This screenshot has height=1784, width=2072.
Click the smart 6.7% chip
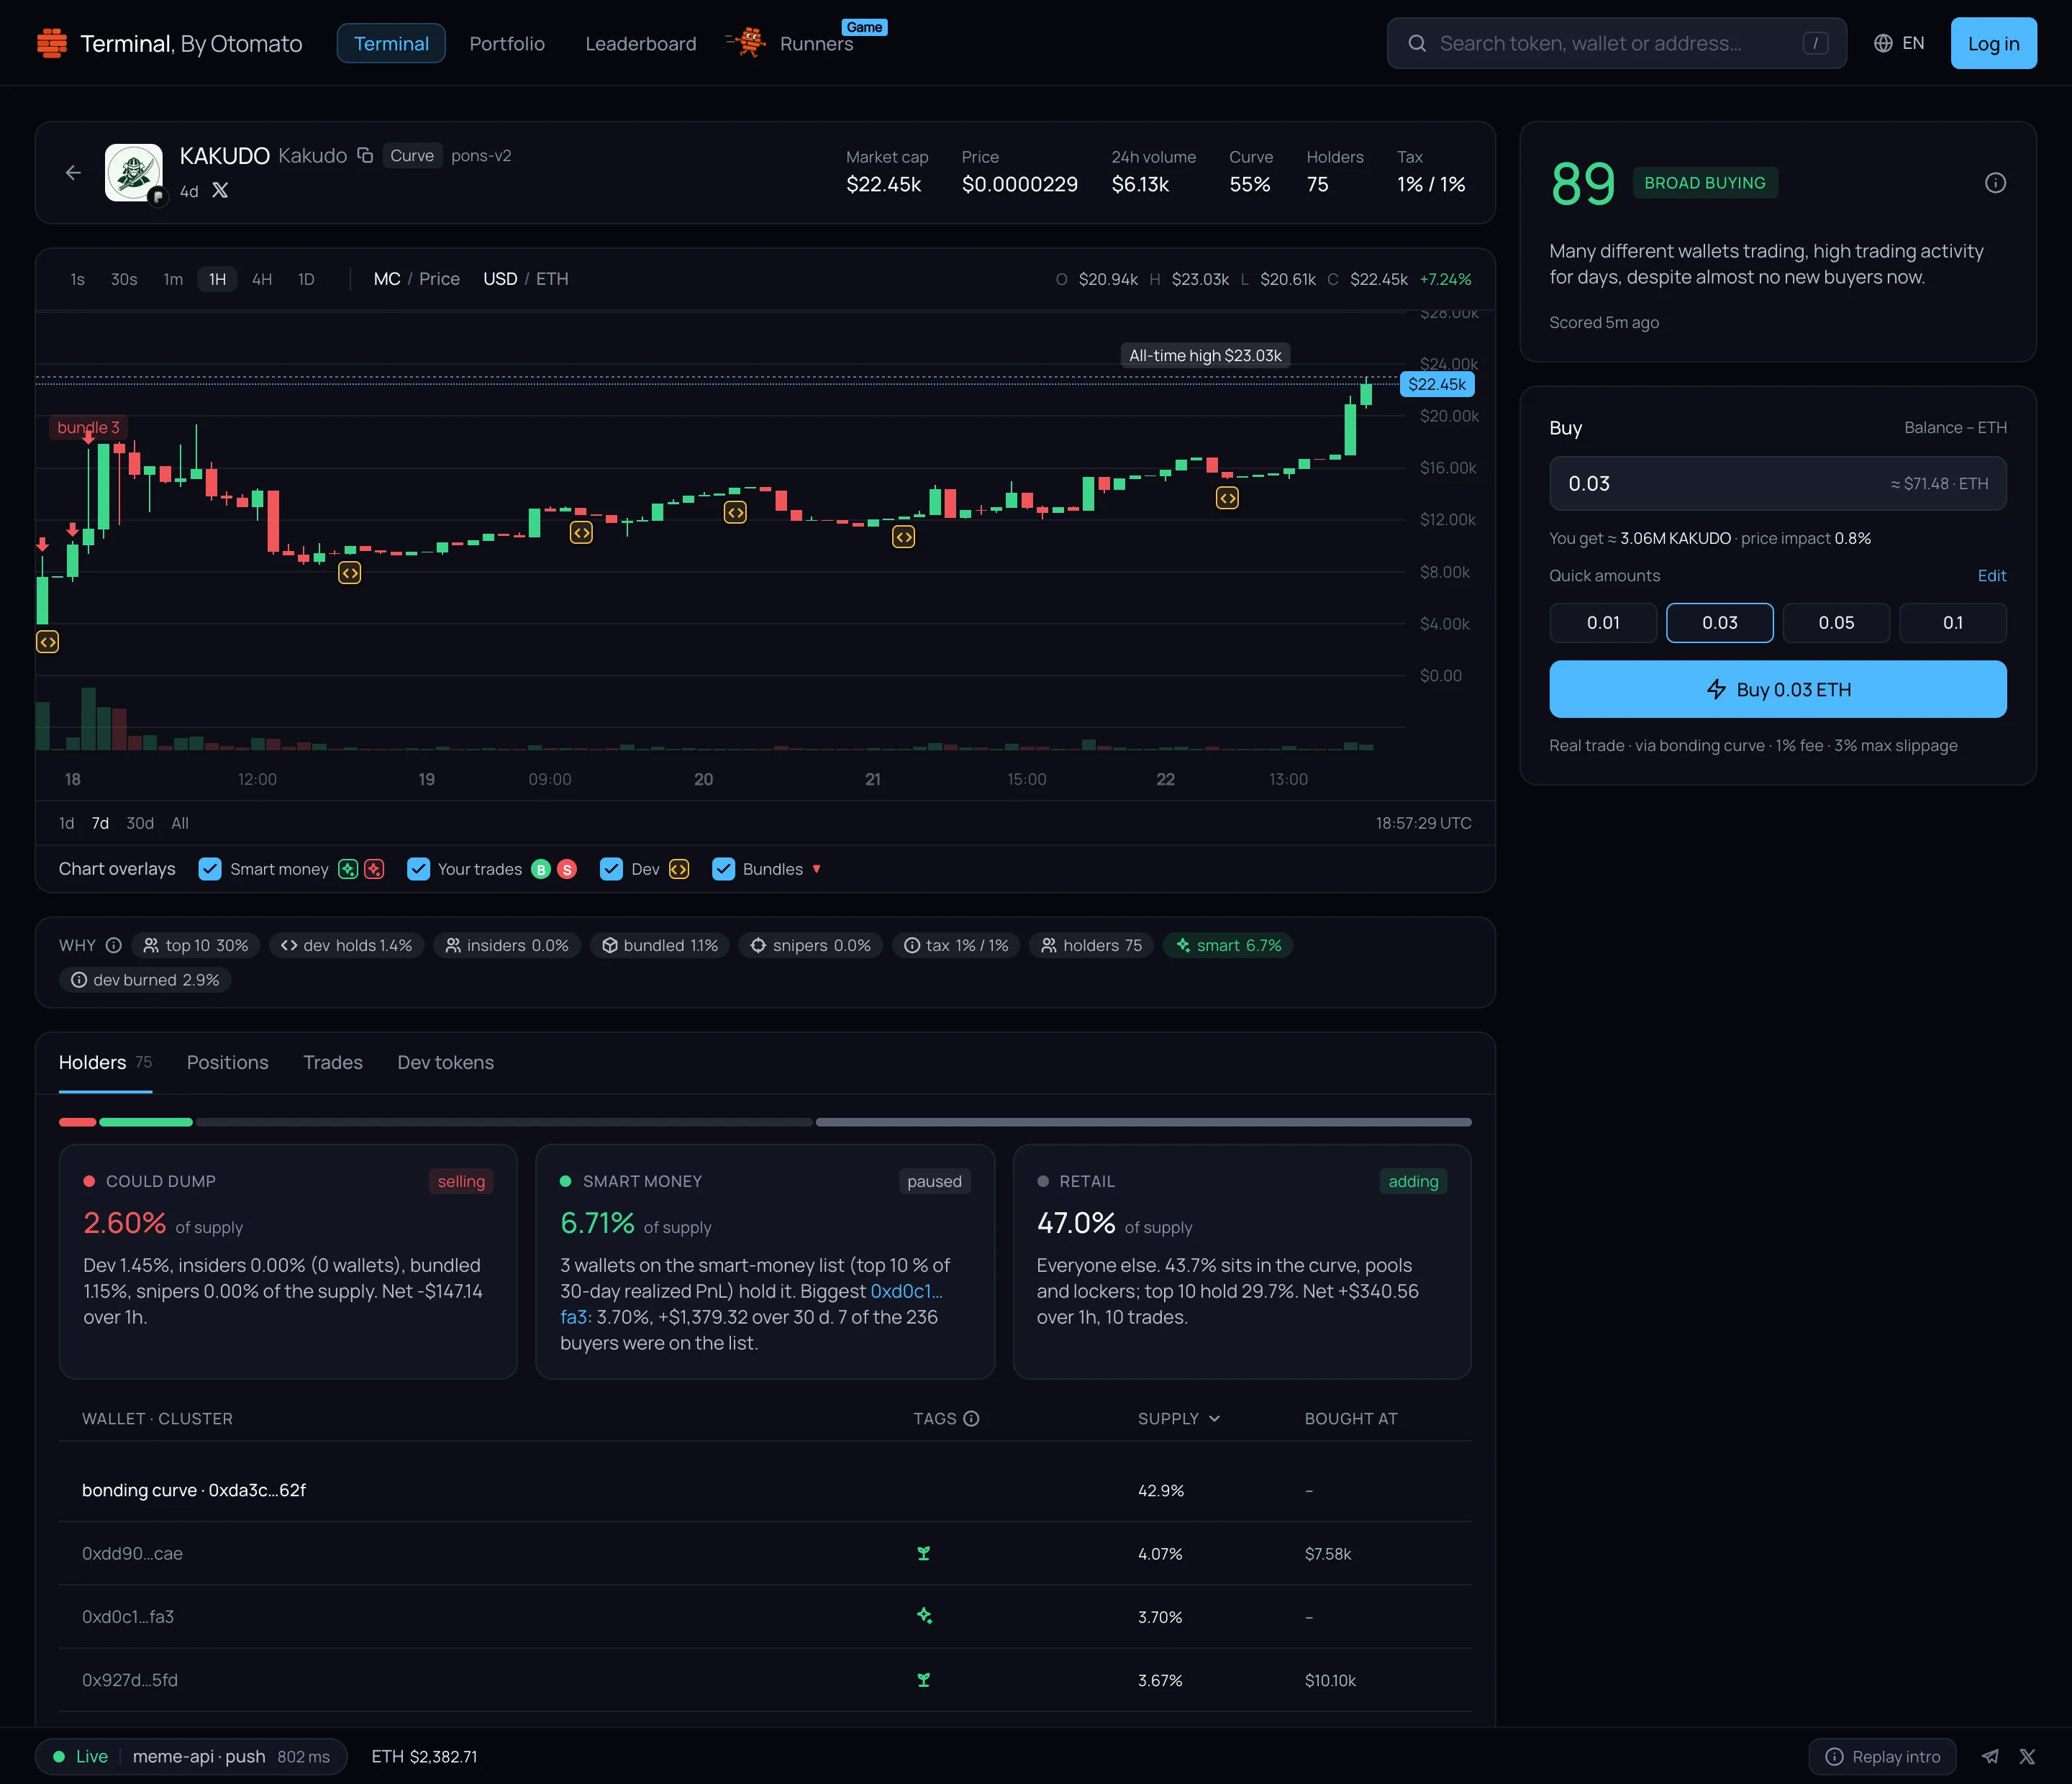tap(1228, 945)
